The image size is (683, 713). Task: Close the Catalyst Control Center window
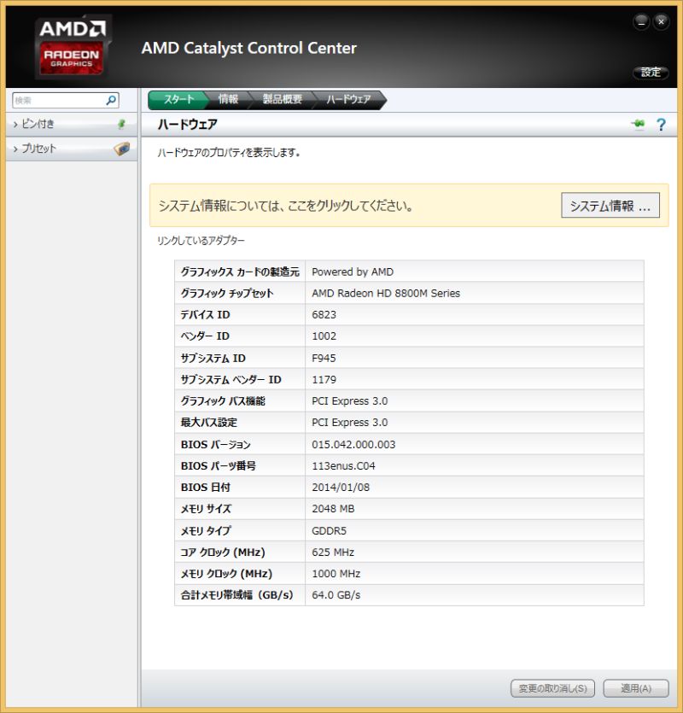[x=661, y=21]
